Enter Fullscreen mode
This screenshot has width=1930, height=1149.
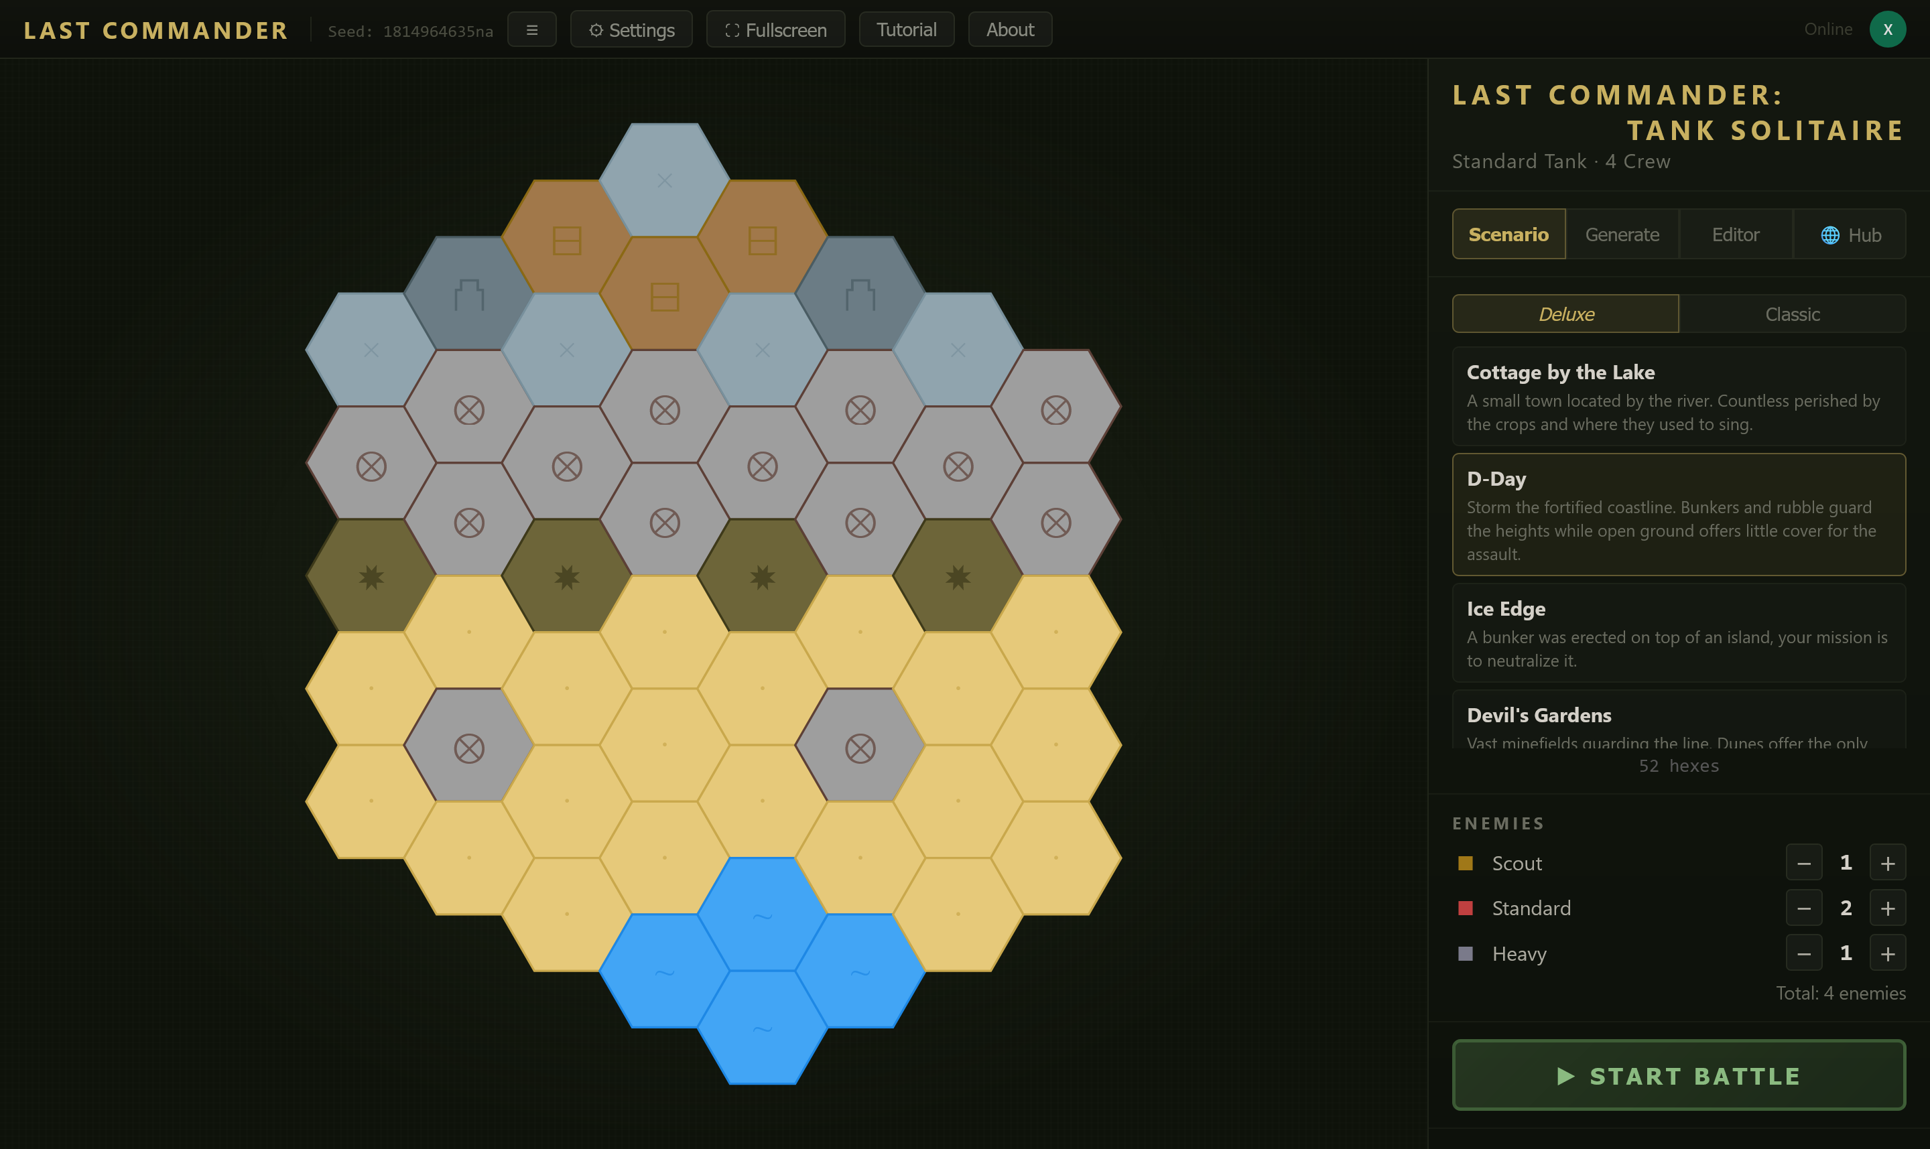pyautogui.click(x=775, y=29)
